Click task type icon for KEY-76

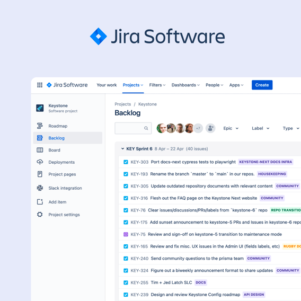[x=126, y=210]
